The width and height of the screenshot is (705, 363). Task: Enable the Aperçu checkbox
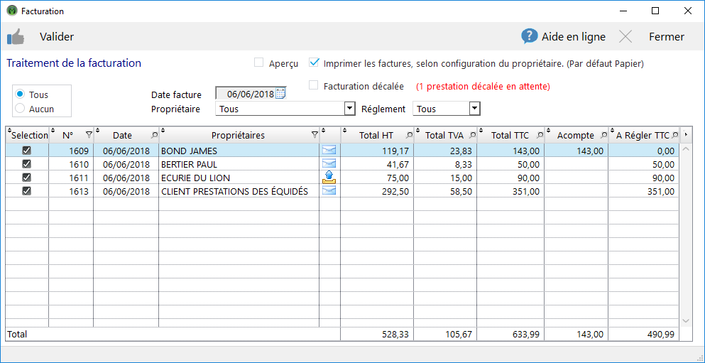click(259, 63)
